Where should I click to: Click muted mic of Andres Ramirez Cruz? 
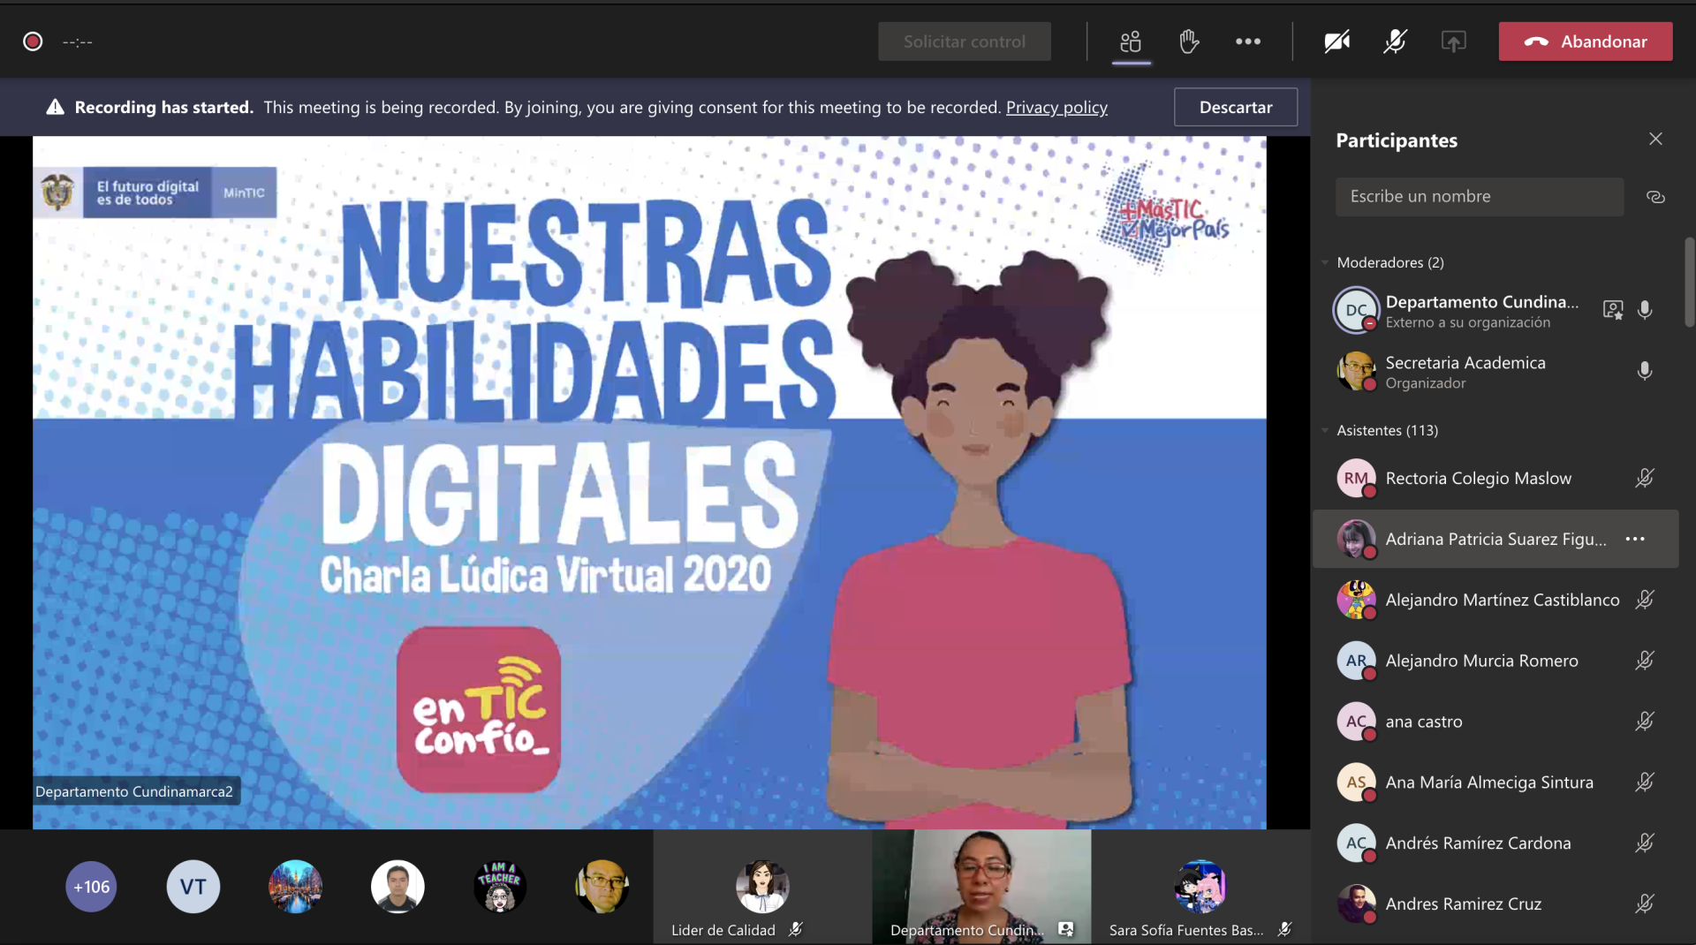tap(1645, 903)
